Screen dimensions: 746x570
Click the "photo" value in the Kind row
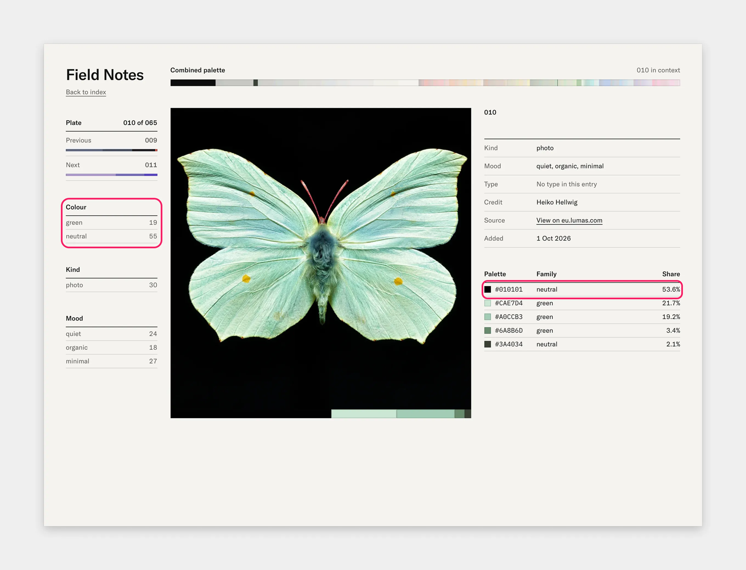[545, 148]
